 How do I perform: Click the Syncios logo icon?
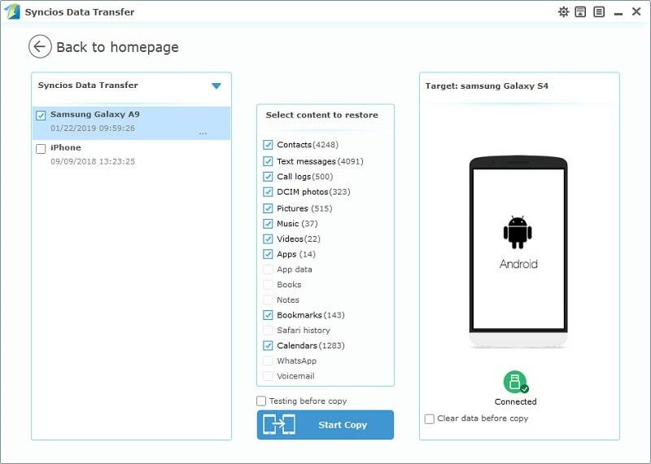[12, 12]
